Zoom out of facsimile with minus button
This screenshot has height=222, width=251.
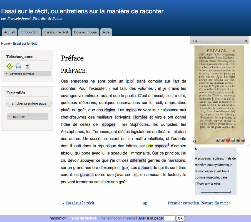(x=233, y=140)
